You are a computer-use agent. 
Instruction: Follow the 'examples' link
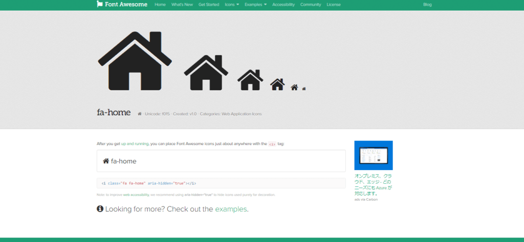point(231,209)
